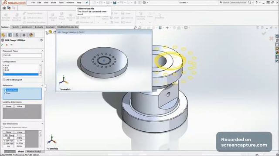Switch to the Sketch ribbon tab

[16, 27]
